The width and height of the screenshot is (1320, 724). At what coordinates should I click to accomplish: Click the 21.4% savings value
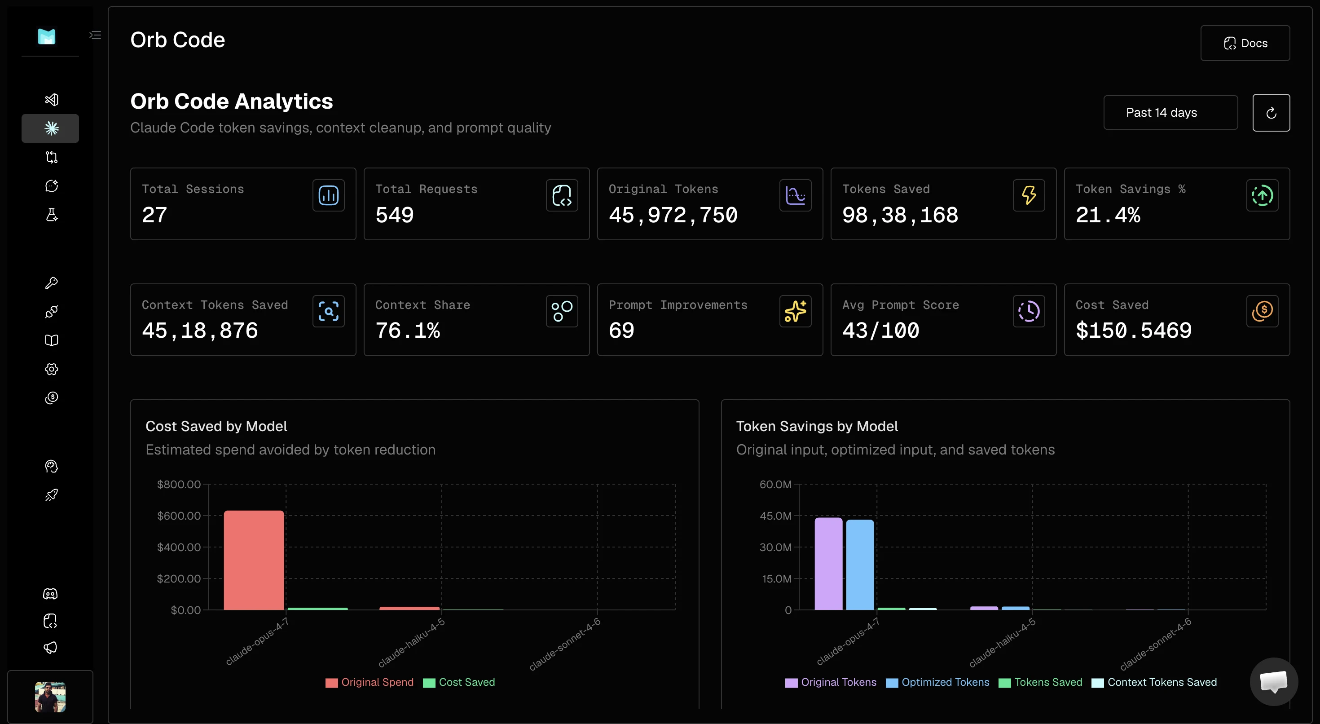pos(1108,215)
